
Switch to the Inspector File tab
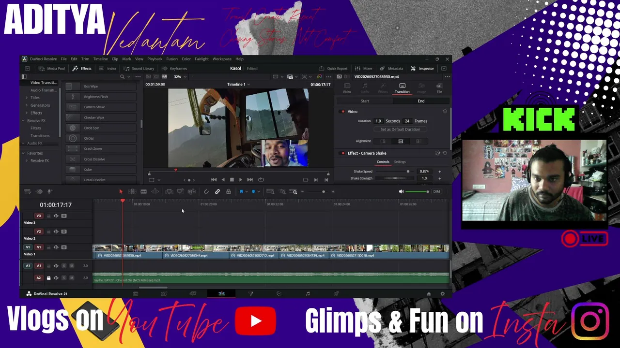439,88
